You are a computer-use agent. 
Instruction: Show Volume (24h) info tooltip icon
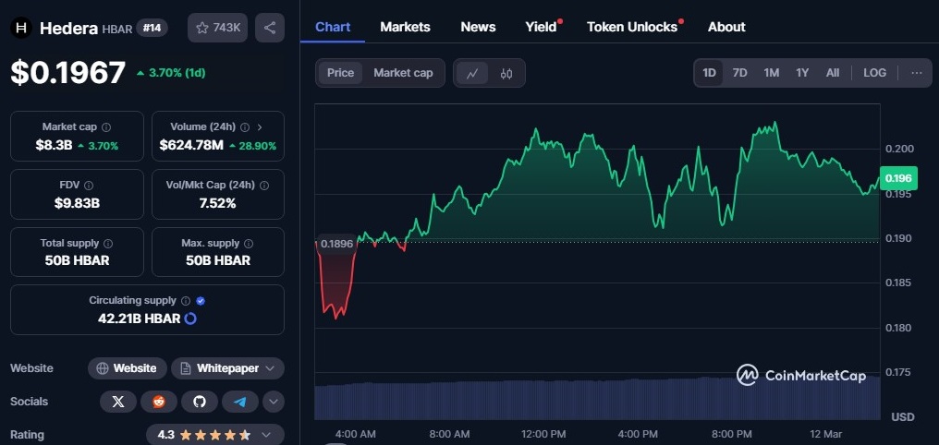[245, 126]
